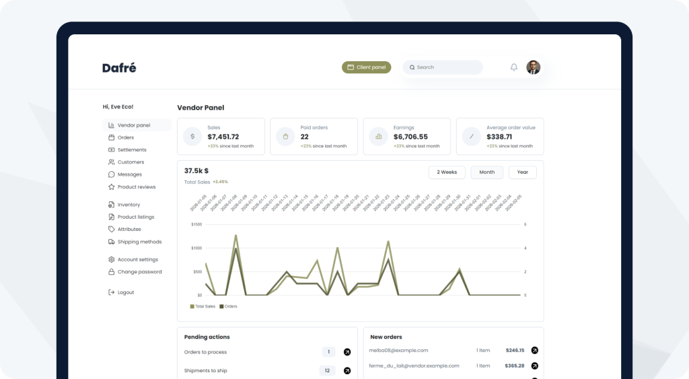
Task: Open the user profile avatar
Action: pyautogui.click(x=533, y=67)
